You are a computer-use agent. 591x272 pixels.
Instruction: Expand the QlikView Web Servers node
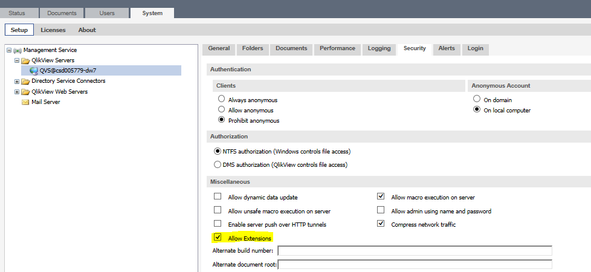[x=17, y=92]
